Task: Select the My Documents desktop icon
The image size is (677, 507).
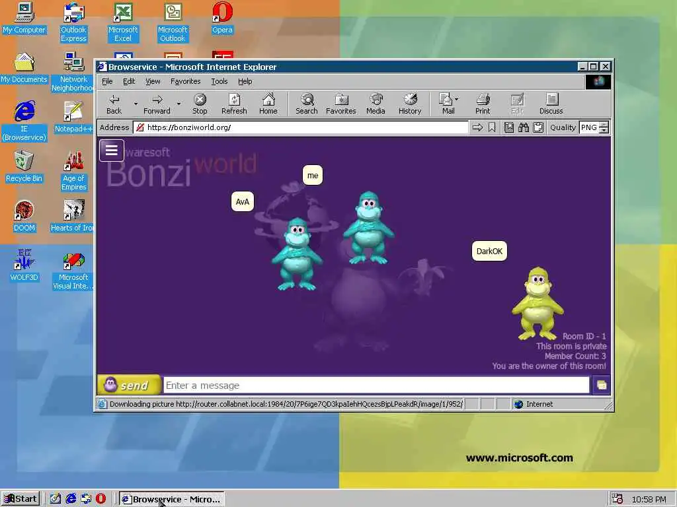Action: pos(24,68)
